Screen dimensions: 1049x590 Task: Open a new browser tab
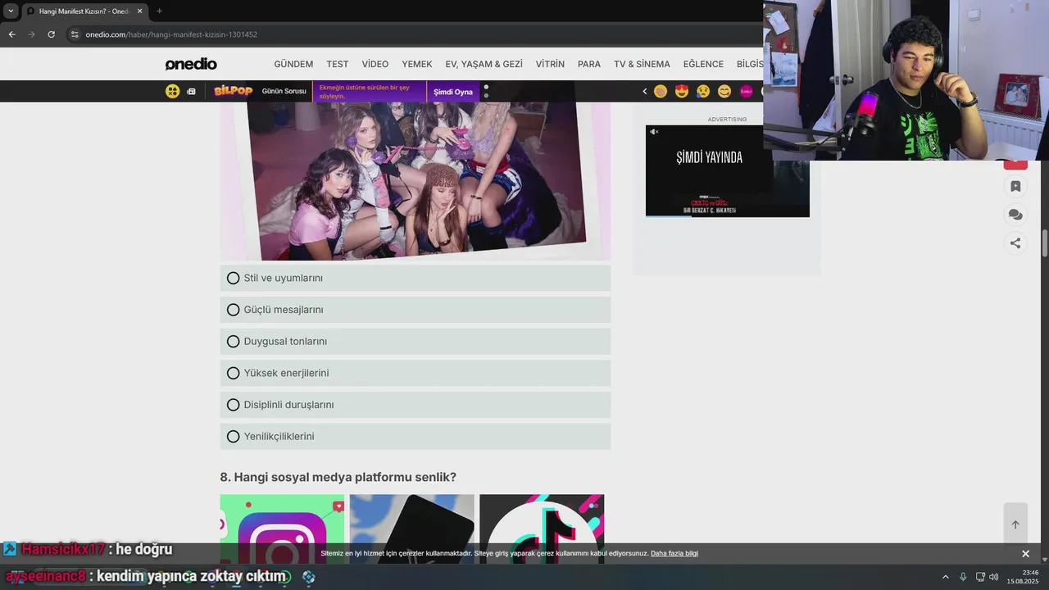point(159,11)
